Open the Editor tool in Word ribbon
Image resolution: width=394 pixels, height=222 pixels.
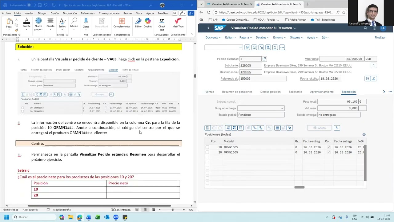coord(138,23)
